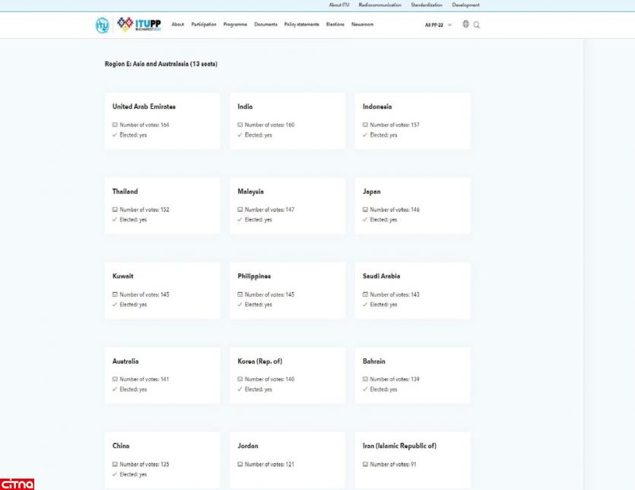The height and width of the screenshot is (490, 635).
Task: Open the Documents menu
Action: (265, 24)
